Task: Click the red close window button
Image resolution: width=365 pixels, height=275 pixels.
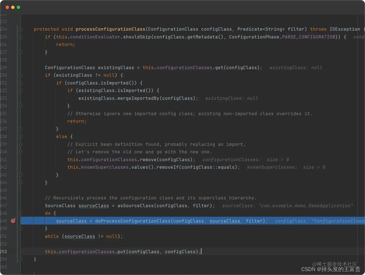Action: 7,7
